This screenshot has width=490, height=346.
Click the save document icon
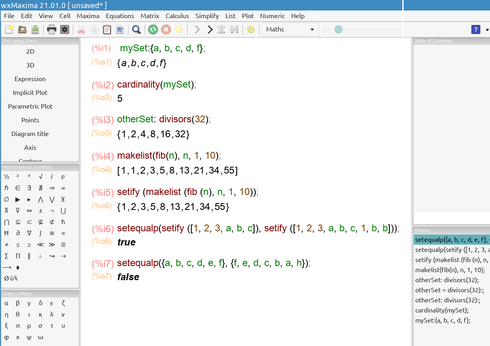coord(35,29)
